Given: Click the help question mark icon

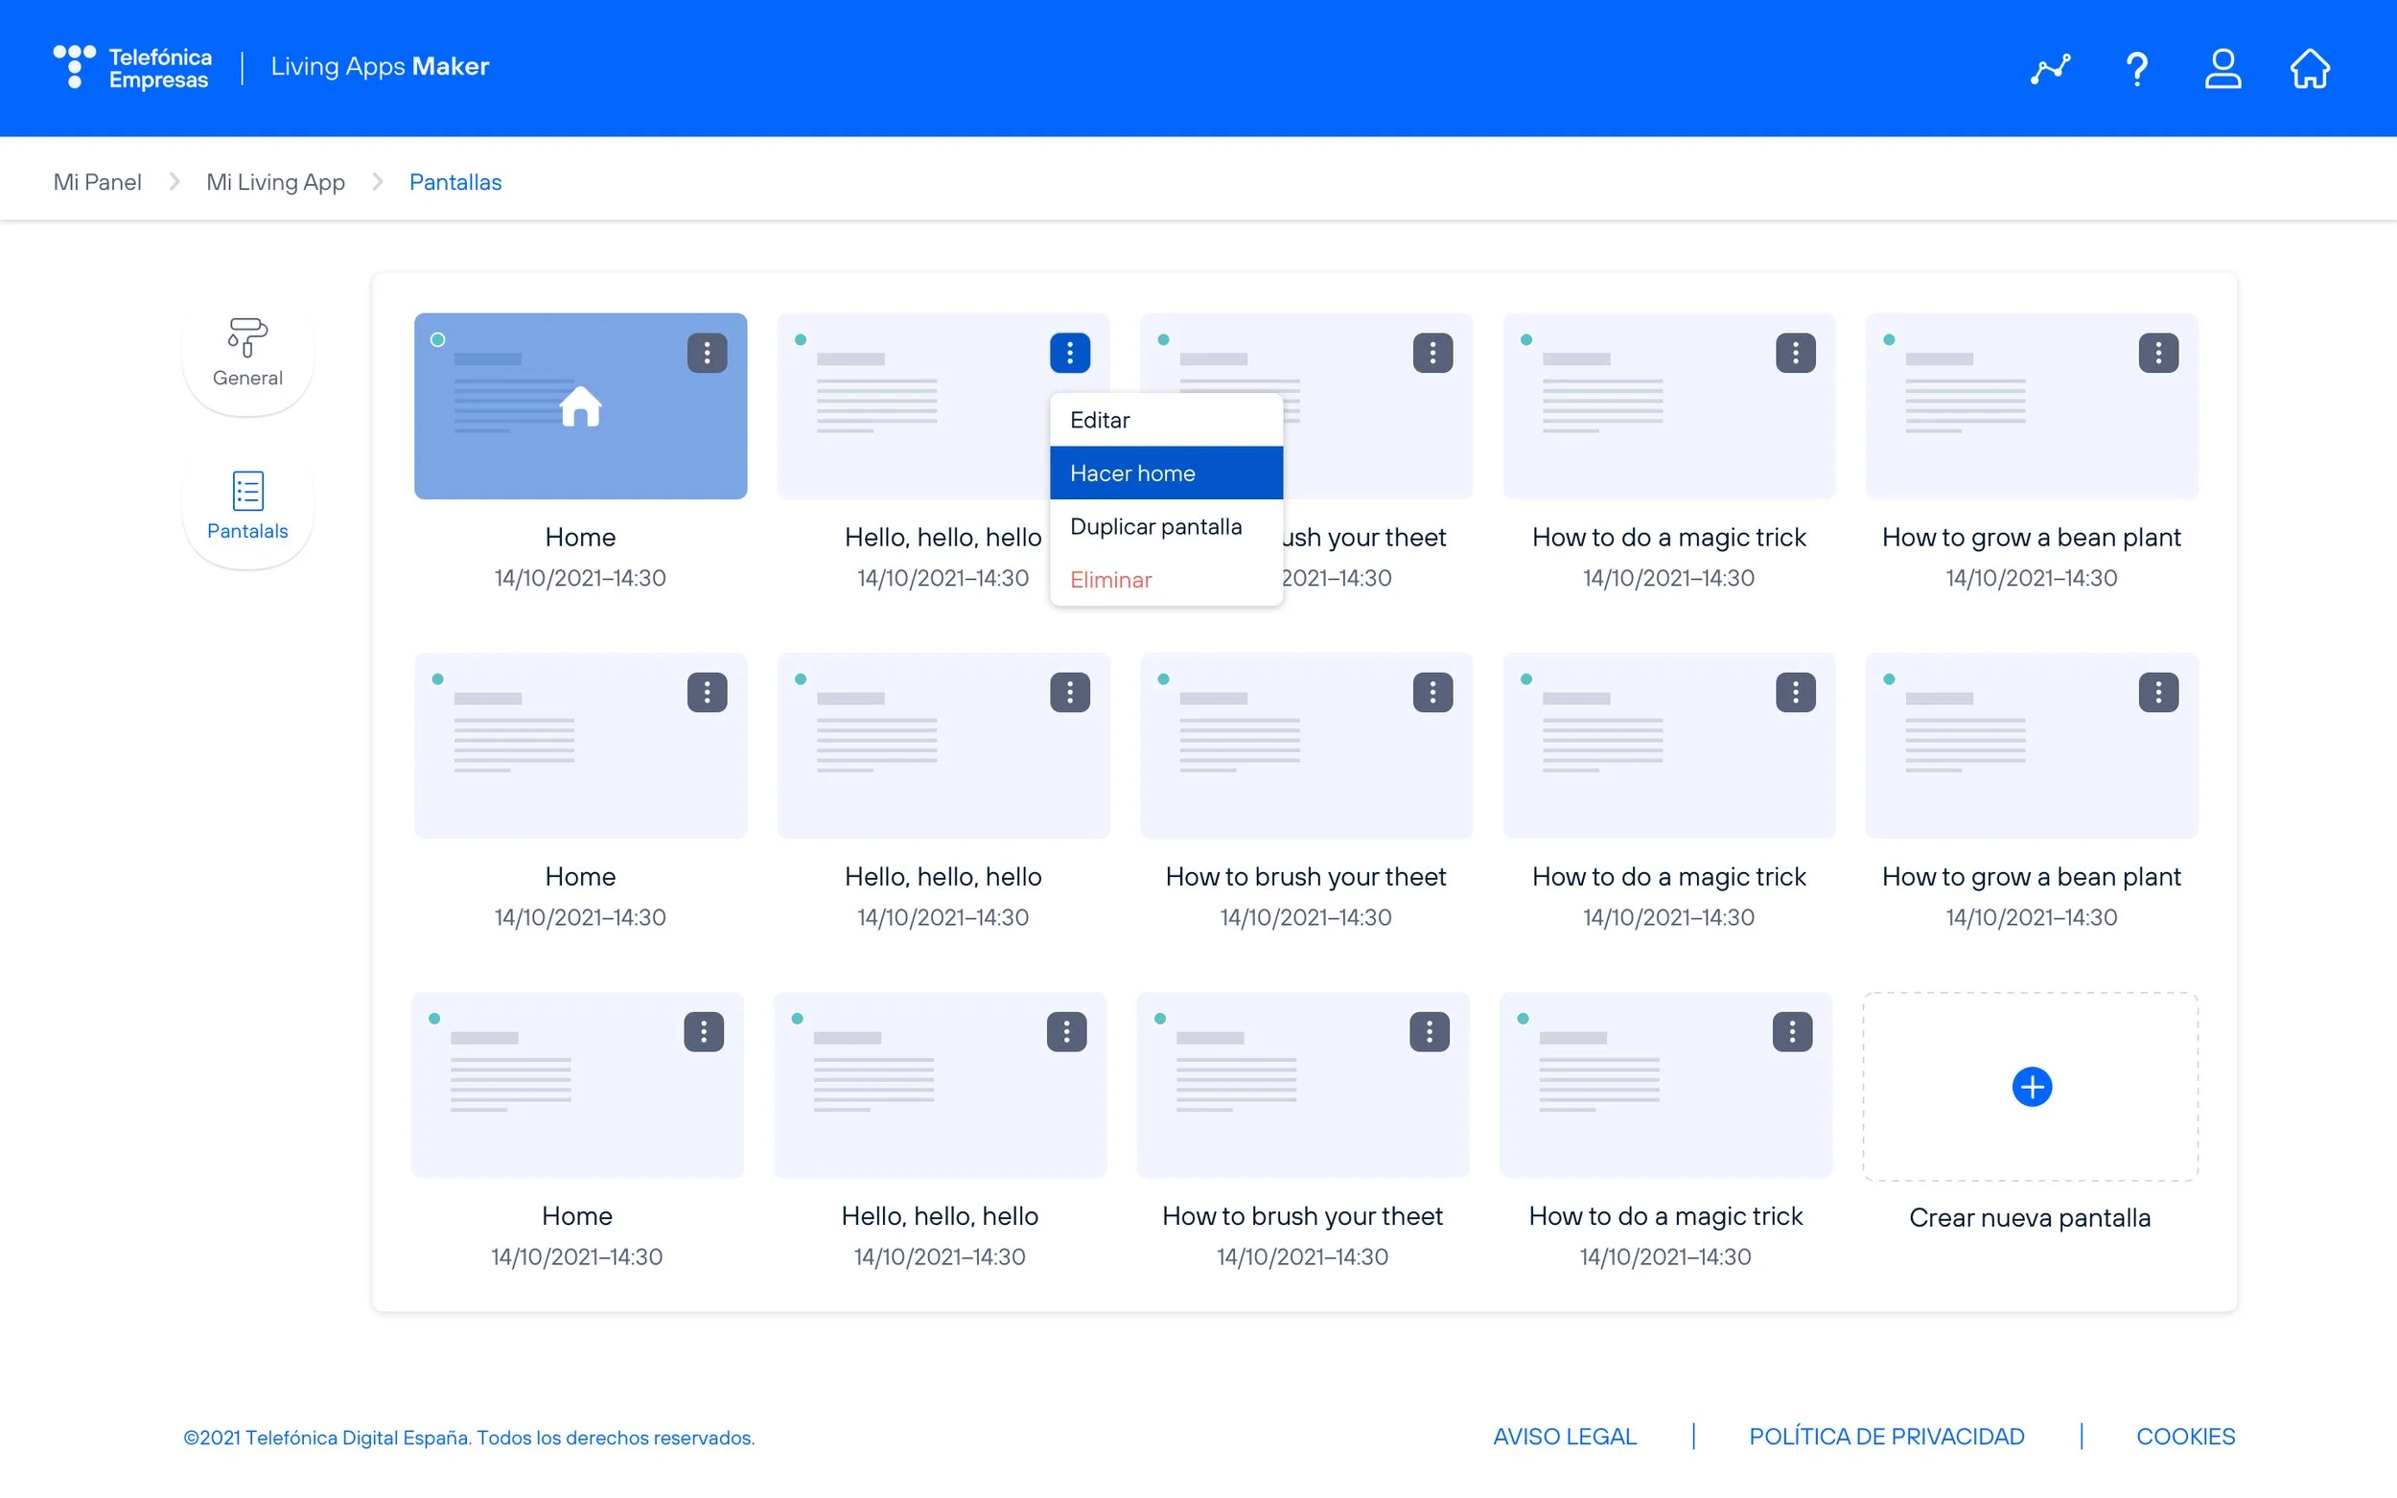Looking at the screenshot, I should (x=2135, y=67).
